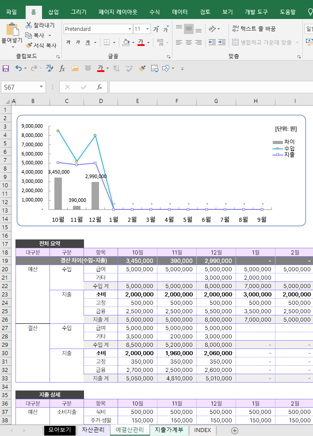The height and width of the screenshot is (436, 313).
Task: Open alignment (맞춤) group dialog launcher
Action: point(299,57)
